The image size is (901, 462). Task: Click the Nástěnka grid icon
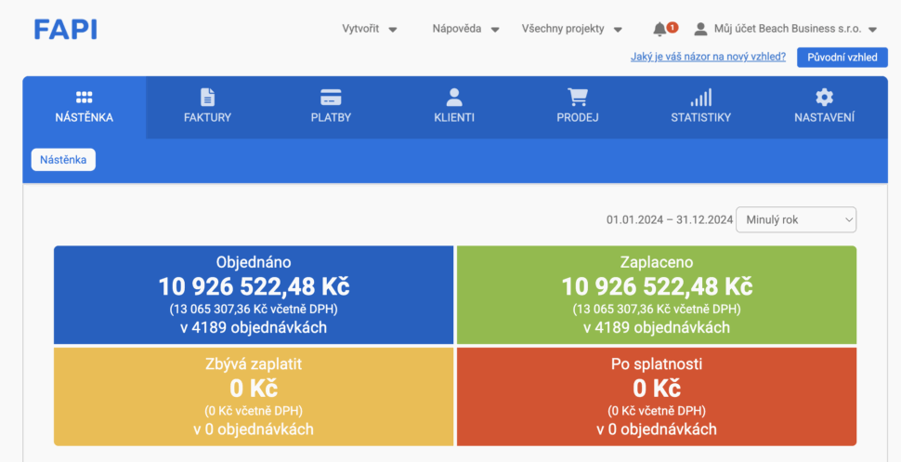(84, 98)
